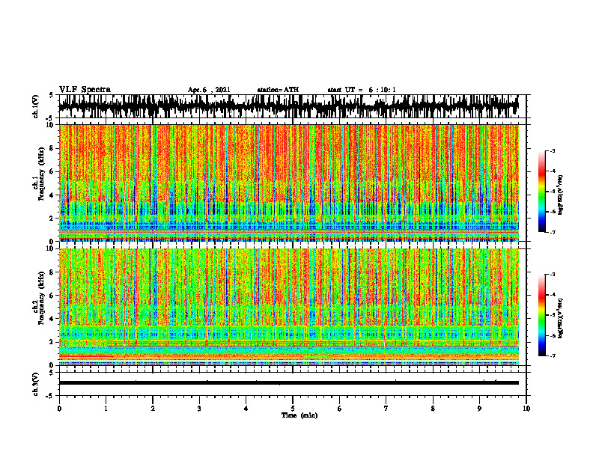Image resolution: width=593 pixels, height=458 pixels.
Task: Click time axis tick label "7"
Action: [386, 409]
